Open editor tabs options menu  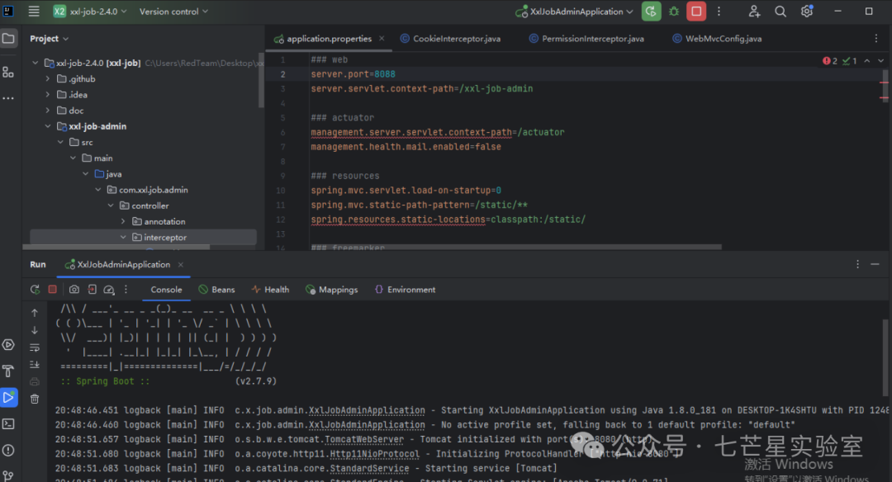click(876, 39)
